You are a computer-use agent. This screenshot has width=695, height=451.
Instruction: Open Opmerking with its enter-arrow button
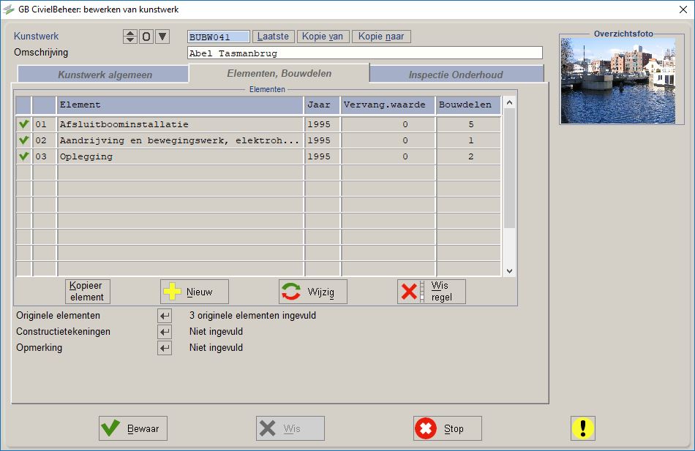(165, 348)
